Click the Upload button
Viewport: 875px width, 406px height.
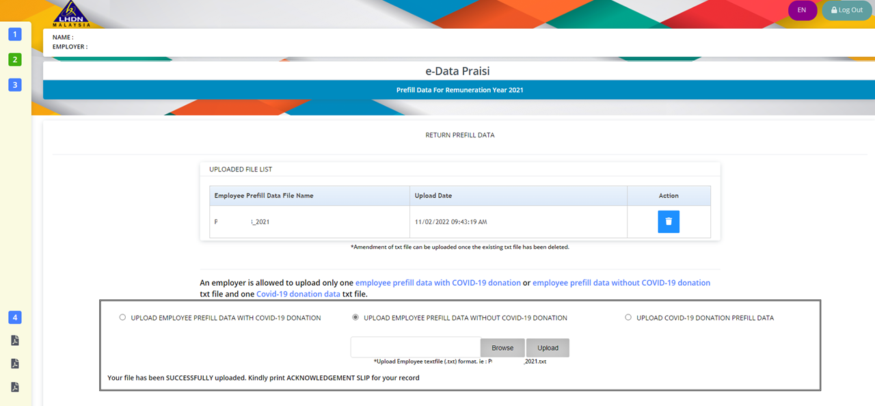(x=548, y=348)
